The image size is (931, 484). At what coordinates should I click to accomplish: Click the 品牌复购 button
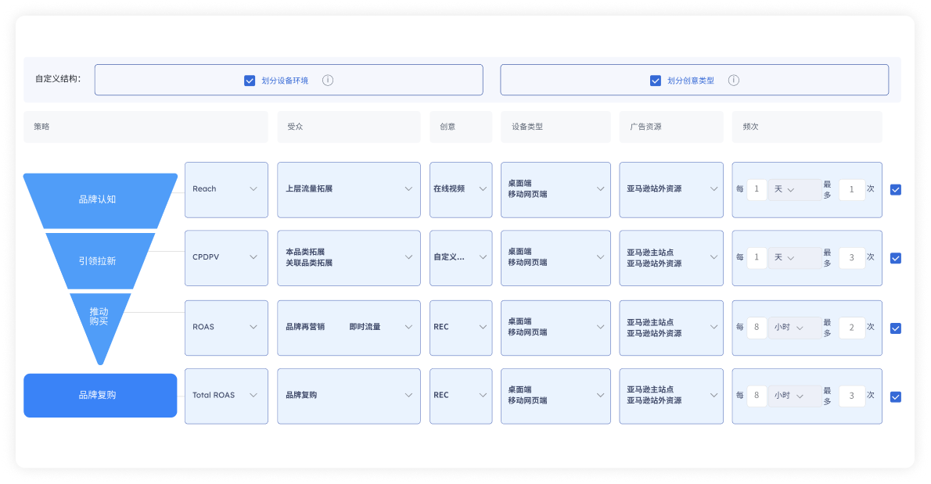point(100,396)
